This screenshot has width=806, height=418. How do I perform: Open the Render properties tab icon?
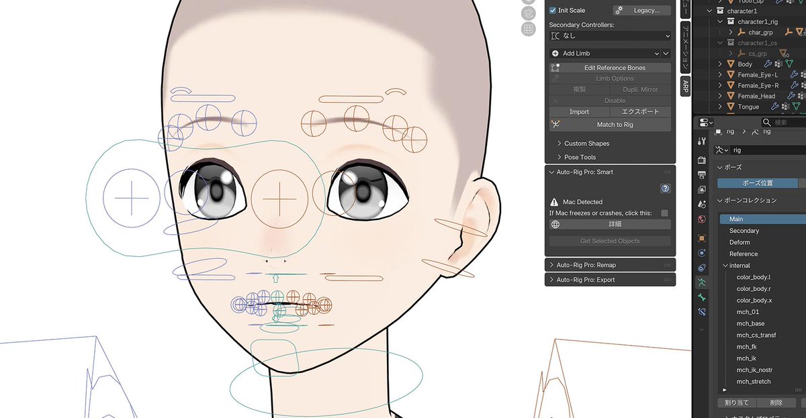pos(702,160)
